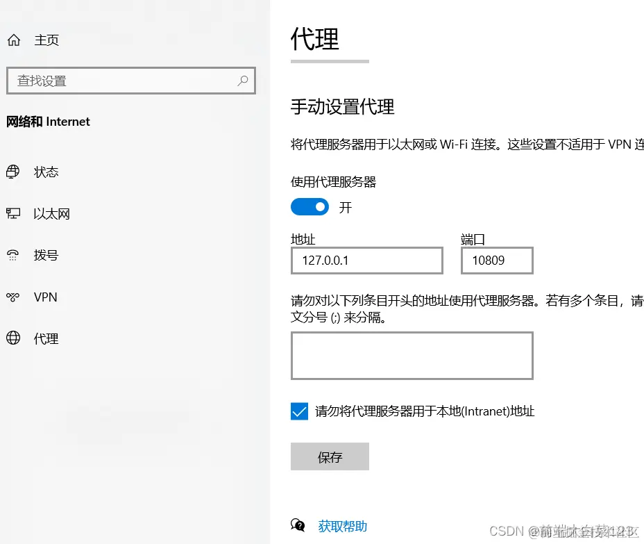
Task: Click the 保存 save button
Action: click(x=330, y=456)
